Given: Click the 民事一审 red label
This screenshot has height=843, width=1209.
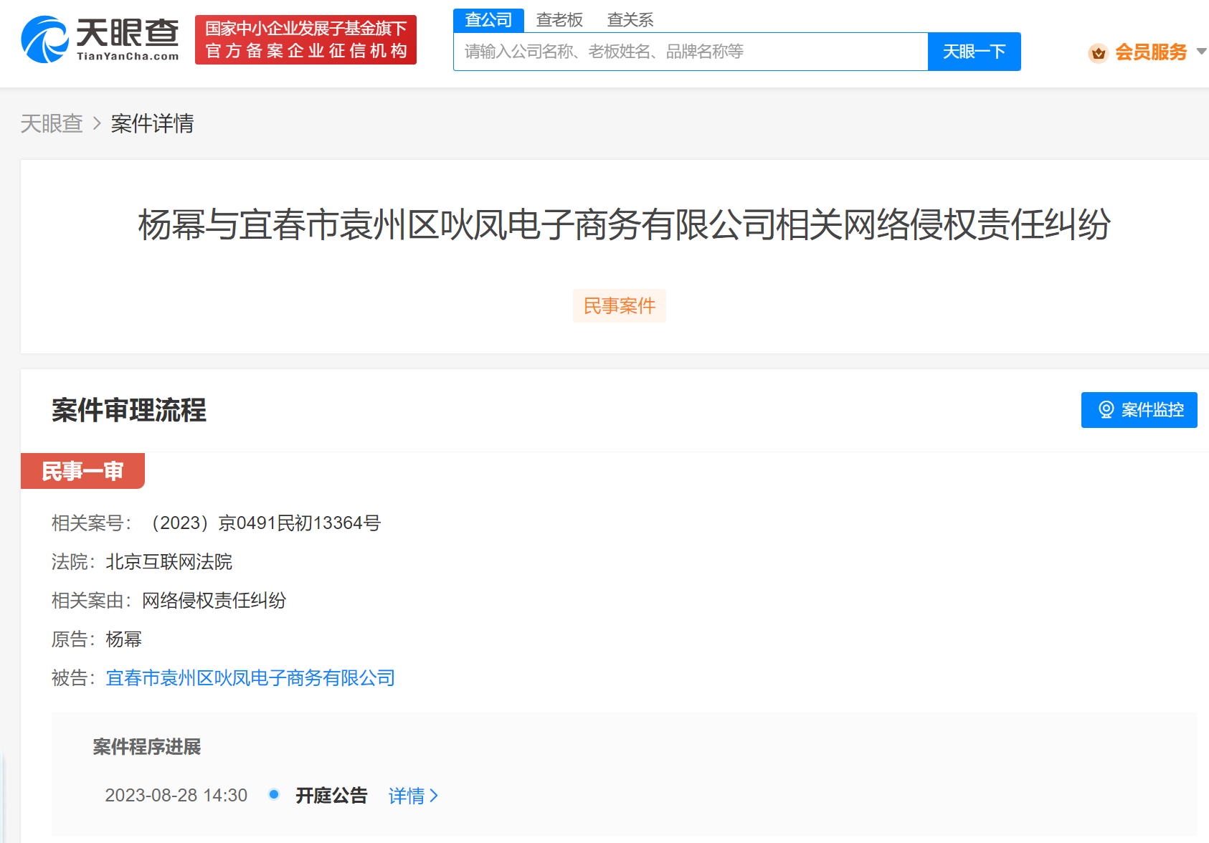Looking at the screenshot, I should [82, 471].
